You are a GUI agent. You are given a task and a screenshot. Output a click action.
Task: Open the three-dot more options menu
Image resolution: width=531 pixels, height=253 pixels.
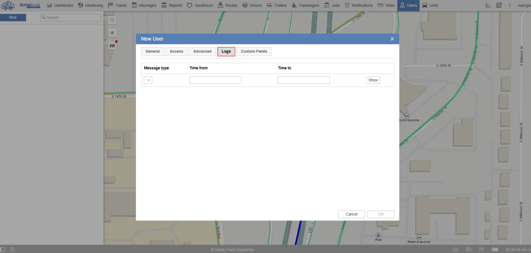(511, 5)
